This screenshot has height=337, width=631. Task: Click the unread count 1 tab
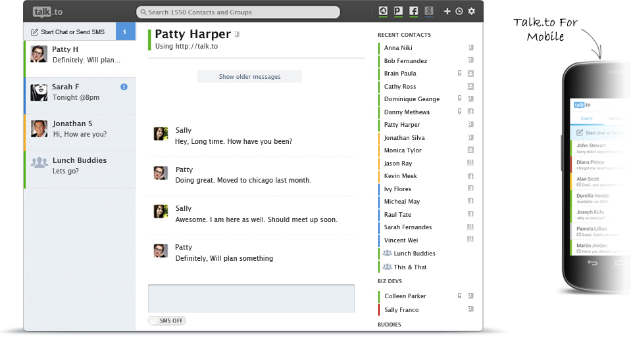pos(125,32)
